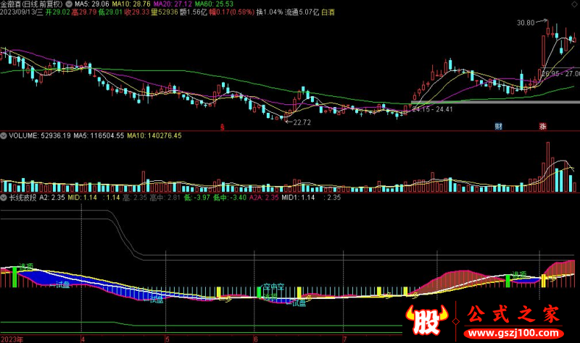
Task: Click the grey 高: 2.35 value
Action: click(x=135, y=198)
